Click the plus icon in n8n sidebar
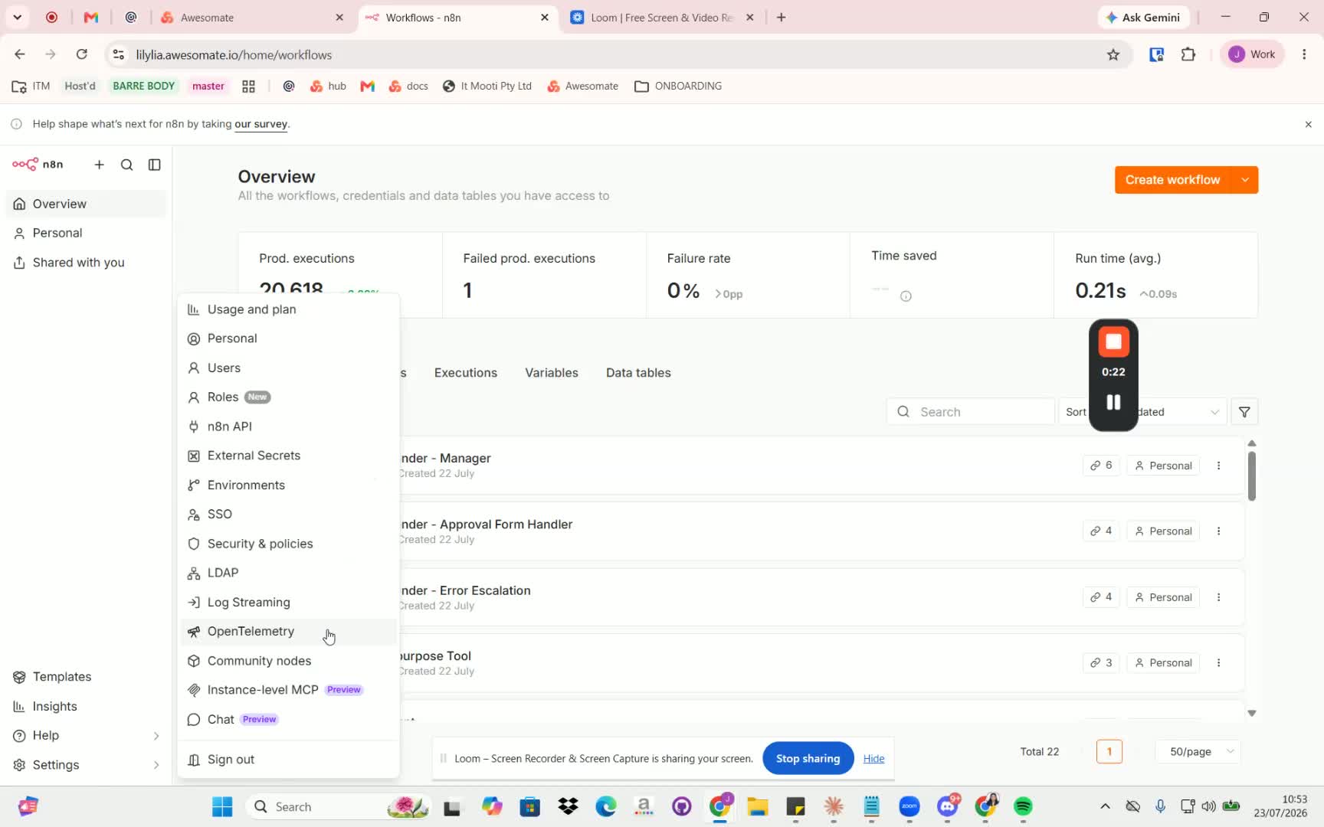 99,165
